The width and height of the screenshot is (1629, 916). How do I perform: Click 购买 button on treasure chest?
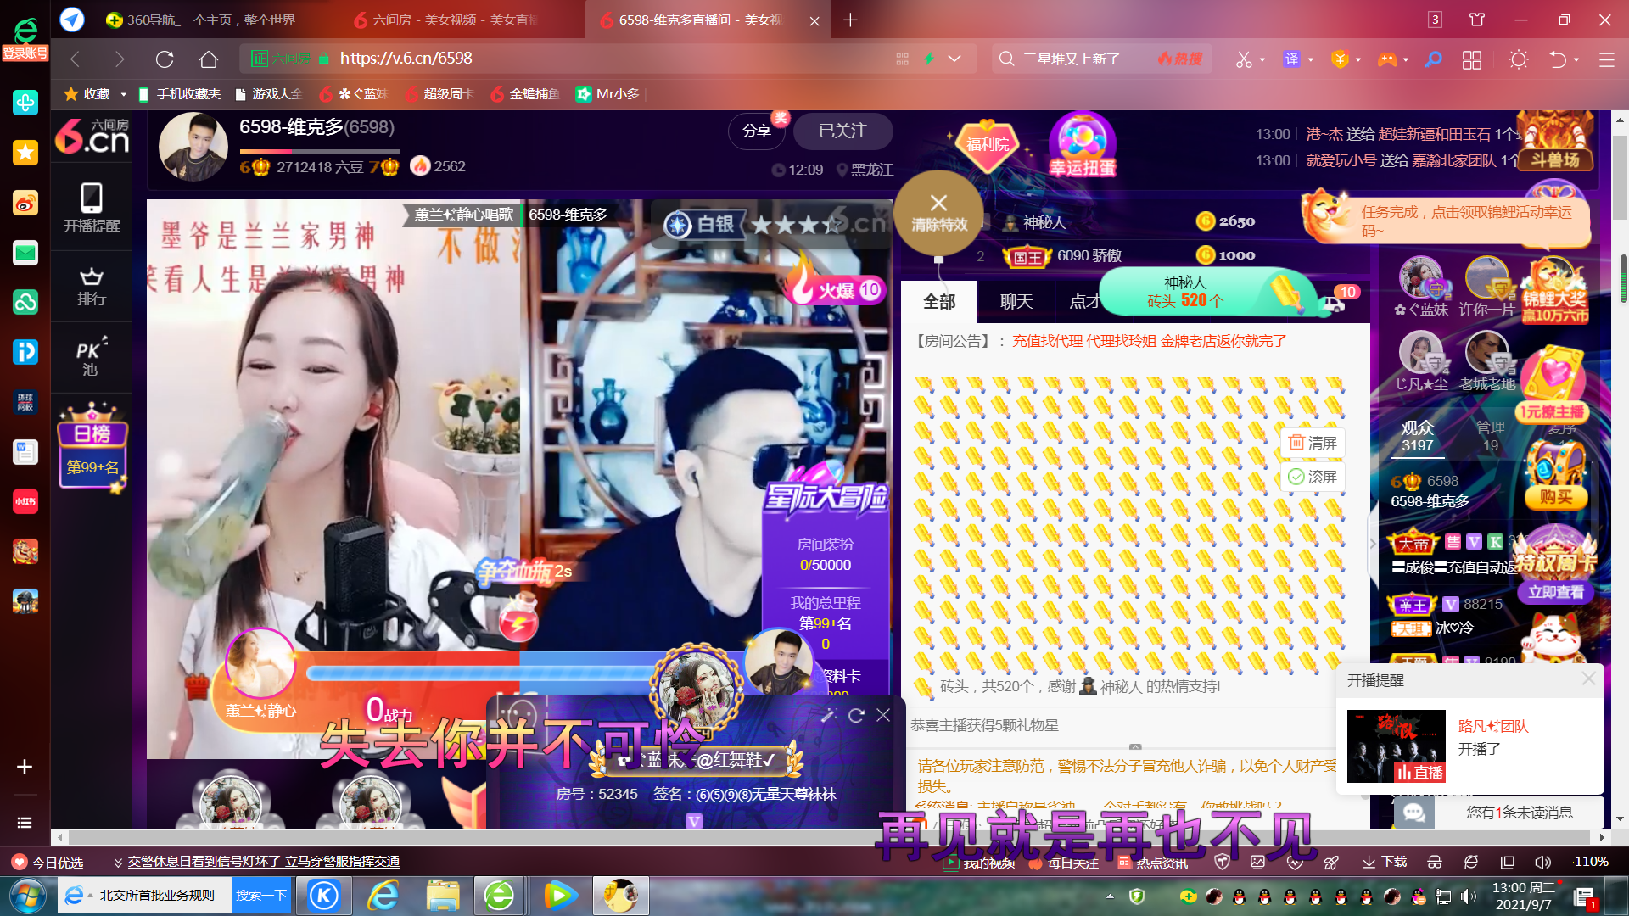[x=1556, y=498]
